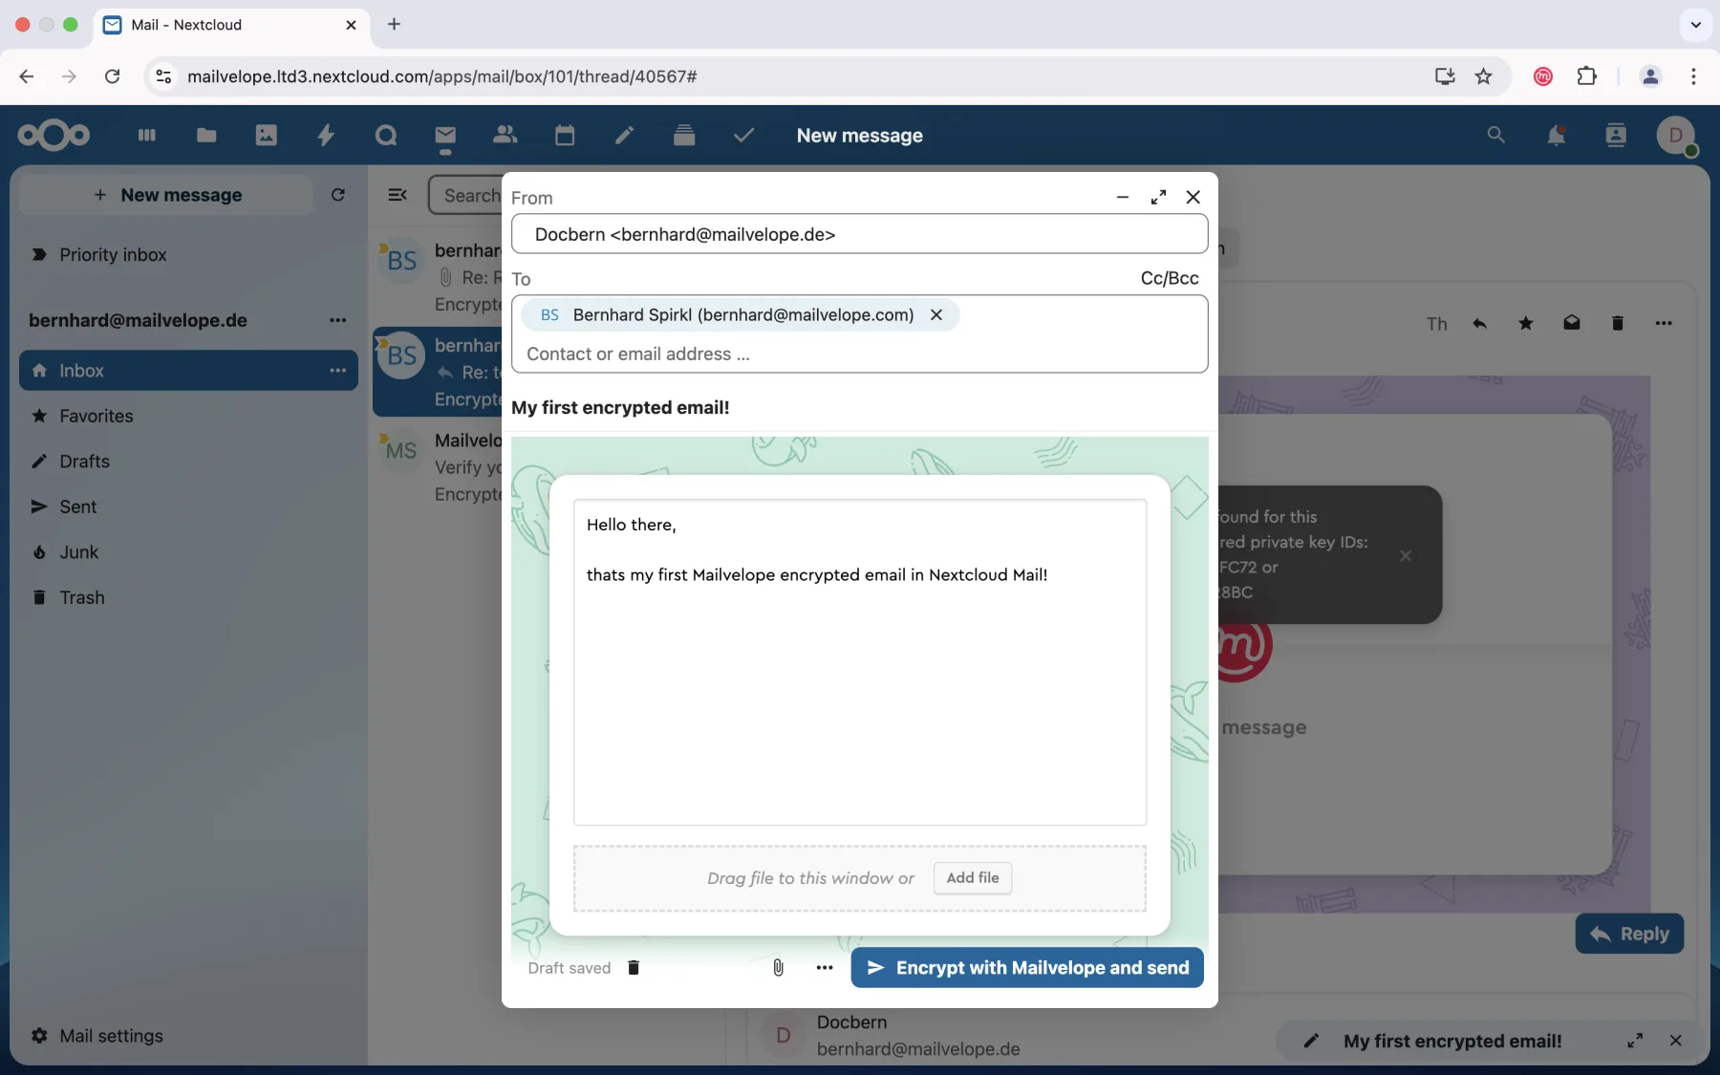Open the user avatar menu
The width and height of the screenshot is (1720, 1075).
pos(1676,136)
